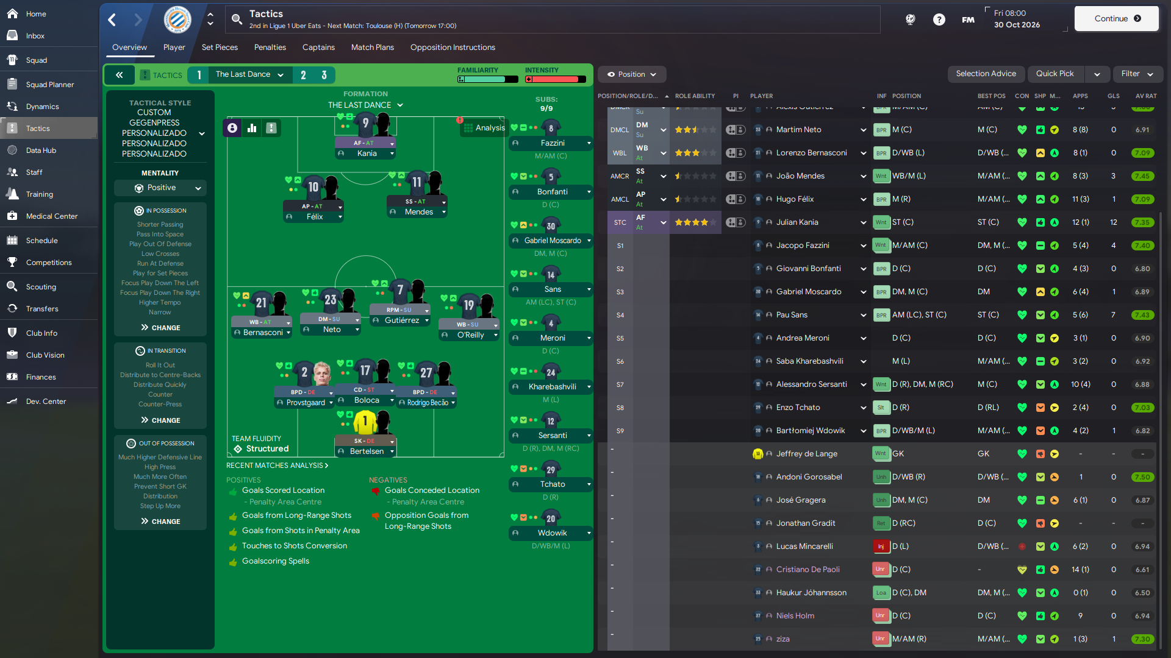Open the Opposition Instructions tab
The image size is (1171, 658).
click(x=453, y=47)
